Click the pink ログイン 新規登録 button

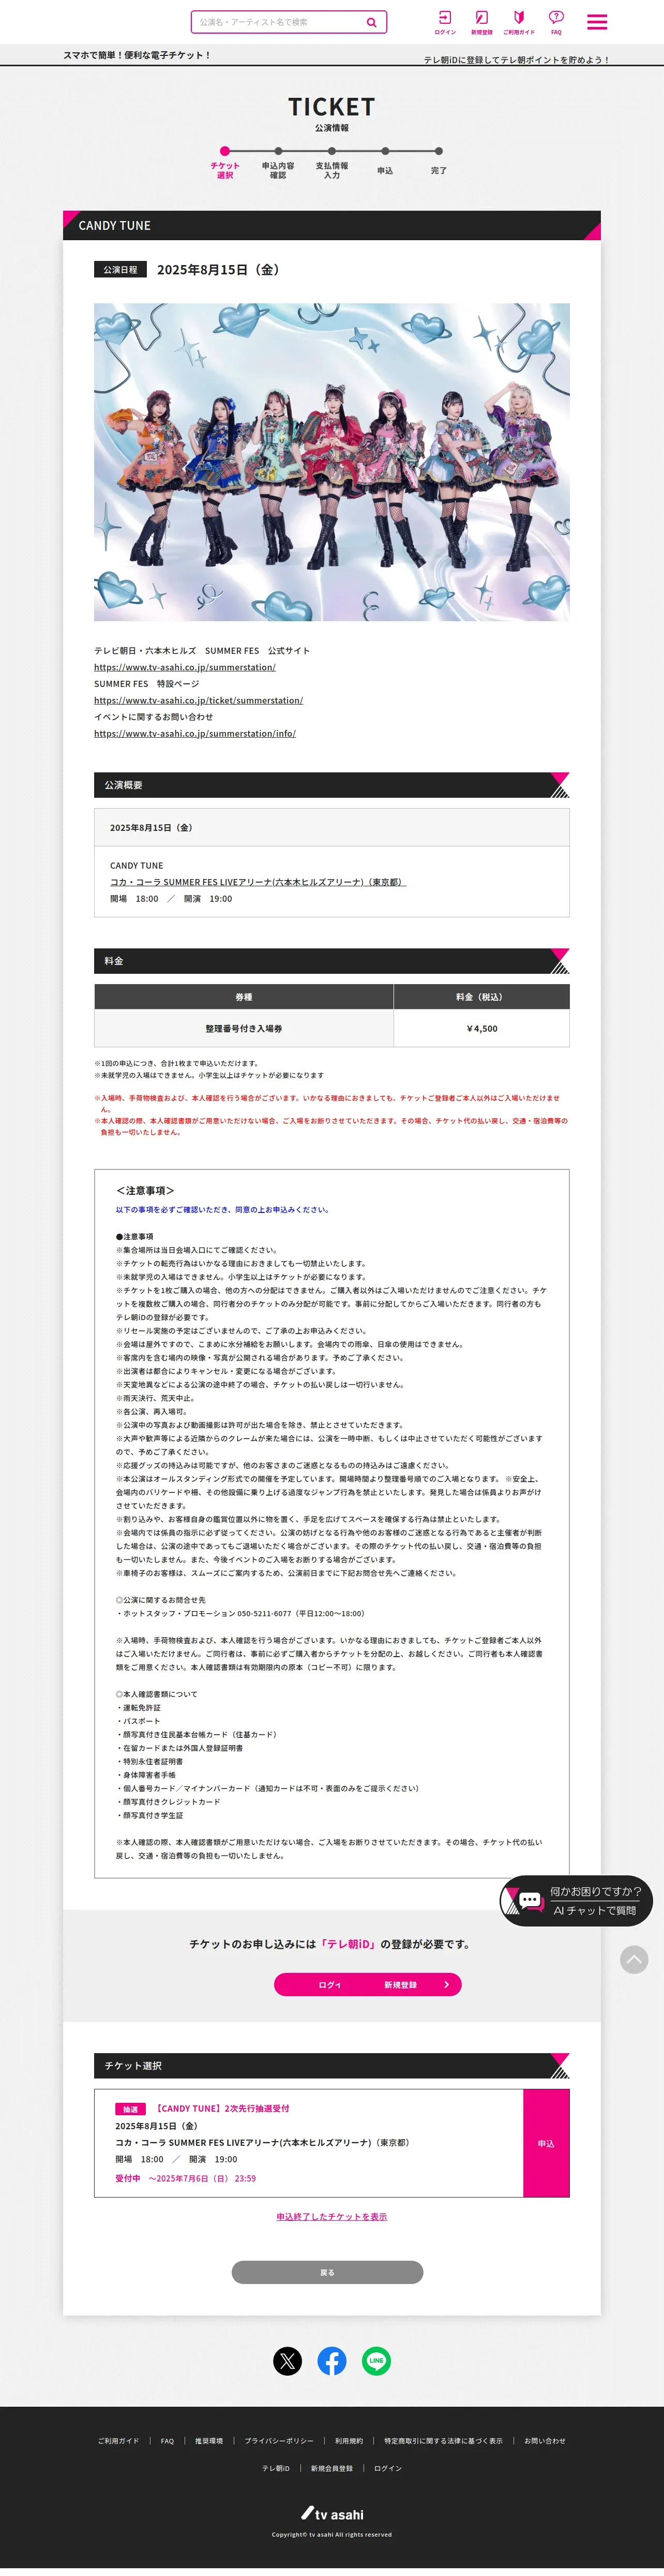(x=368, y=1984)
